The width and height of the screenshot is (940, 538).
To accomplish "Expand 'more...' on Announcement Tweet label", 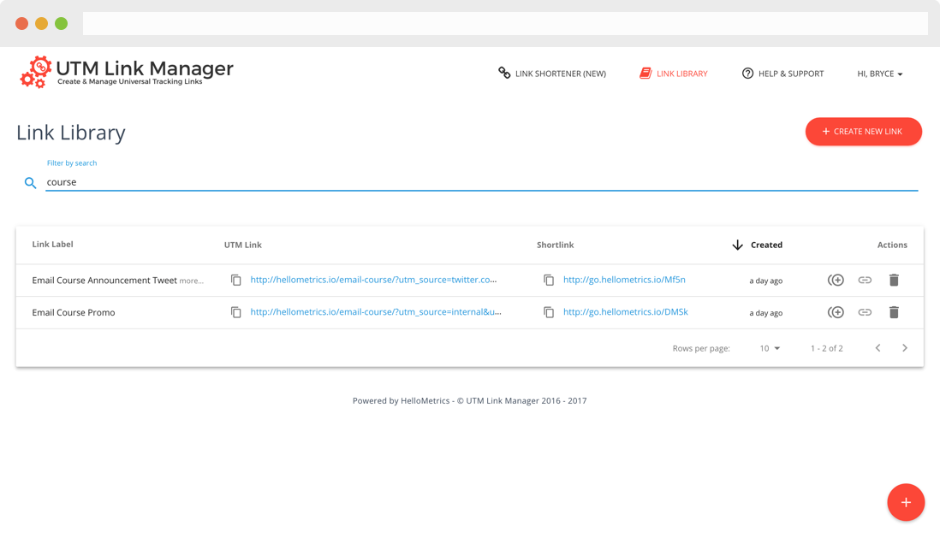I will pyautogui.click(x=191, y=281).
